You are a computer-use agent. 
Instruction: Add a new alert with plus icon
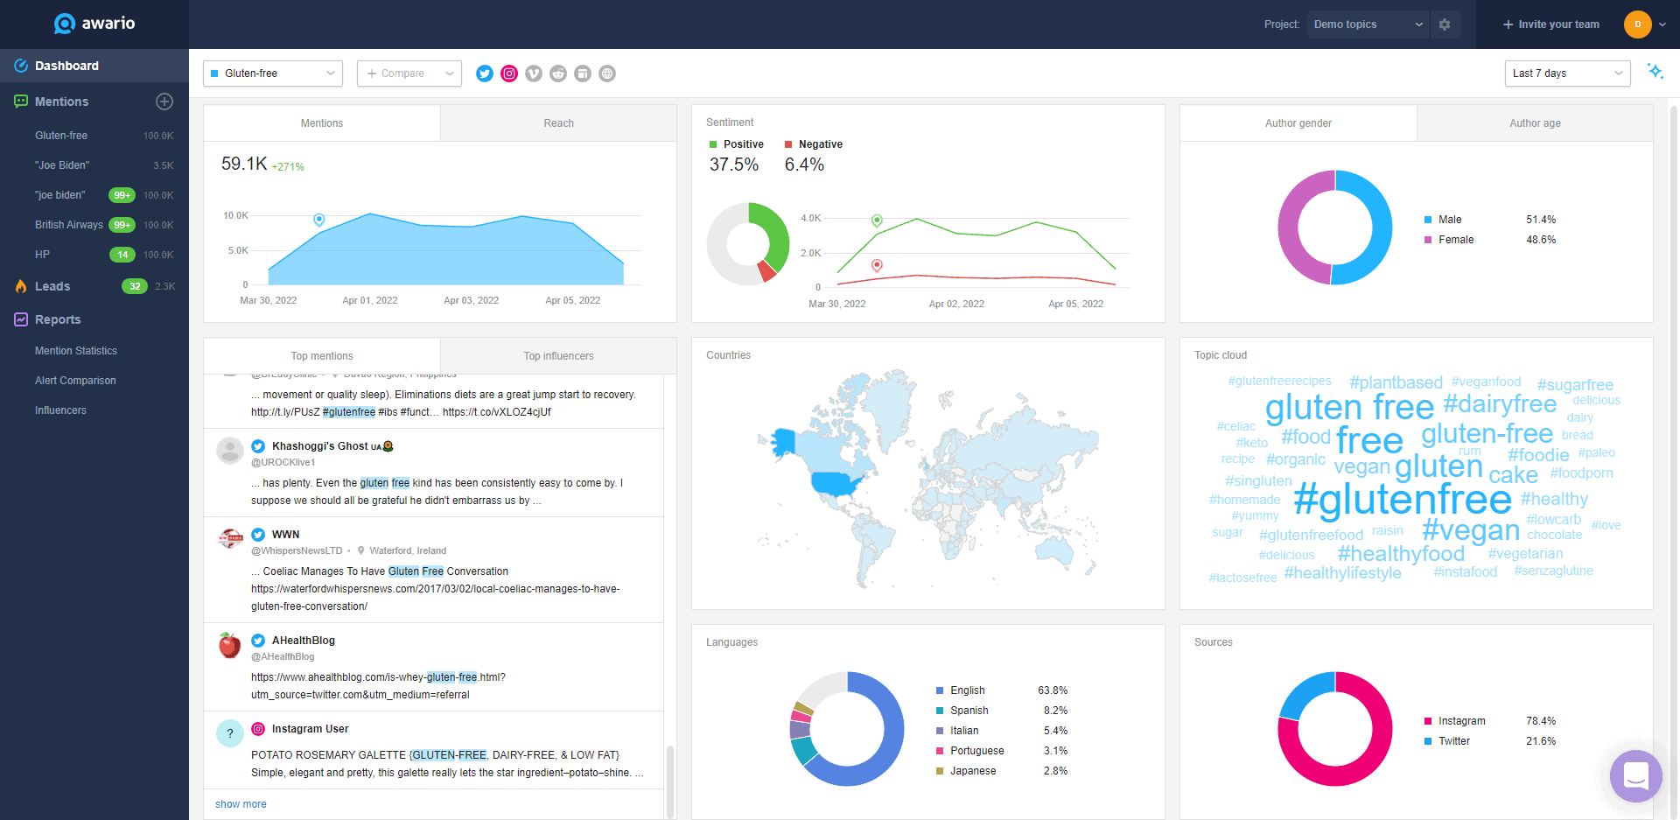click(164, 102)
